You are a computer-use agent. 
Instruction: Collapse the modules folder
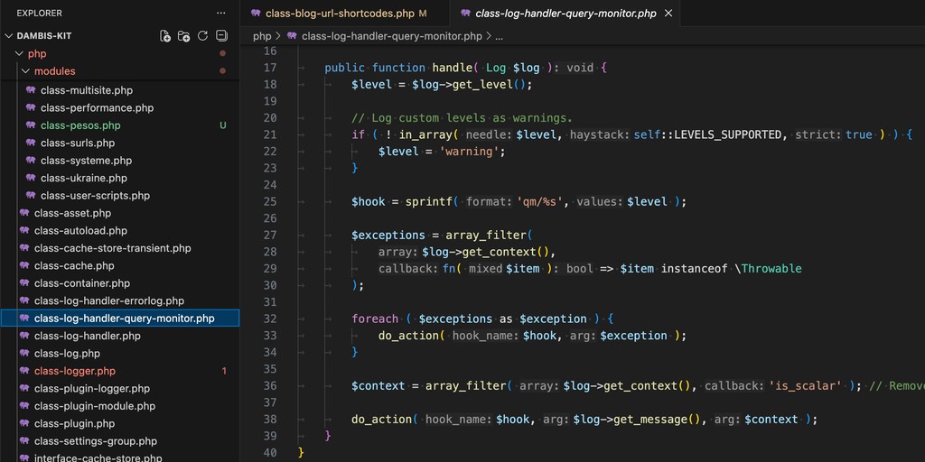tap(25, 71)
